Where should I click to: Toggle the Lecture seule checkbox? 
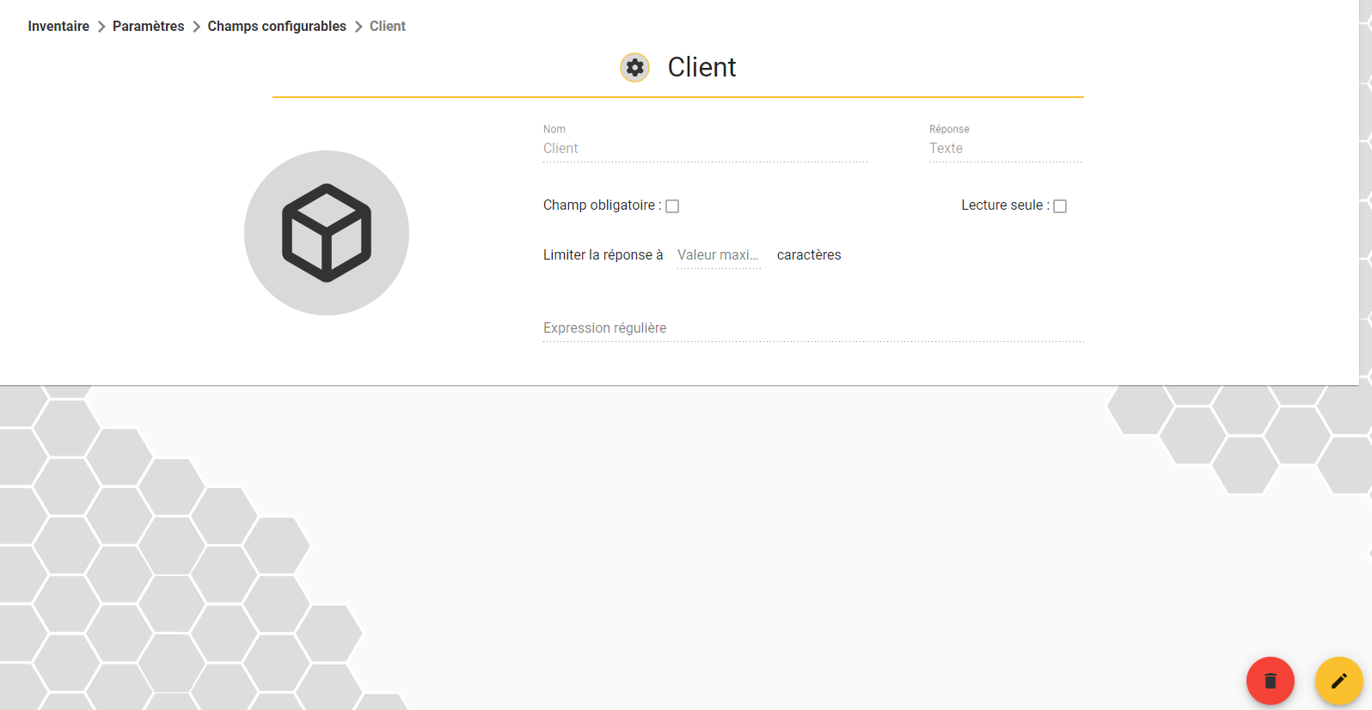pos(1060,206)
